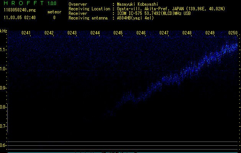Click the 0.7 frequency axis label

pyautogui.click(x=3, y=126)
